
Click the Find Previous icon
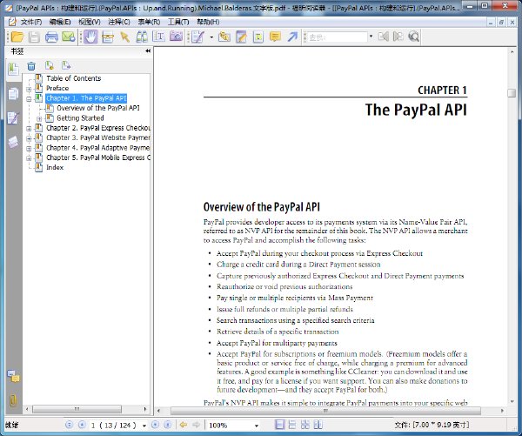384,37
